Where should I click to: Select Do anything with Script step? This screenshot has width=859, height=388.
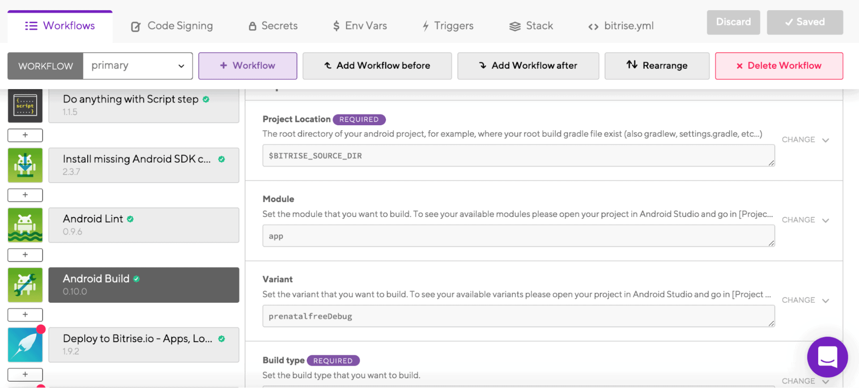(x=144, y=105)
